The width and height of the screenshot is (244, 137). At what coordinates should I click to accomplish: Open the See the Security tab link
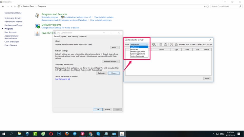coord(63,79)
